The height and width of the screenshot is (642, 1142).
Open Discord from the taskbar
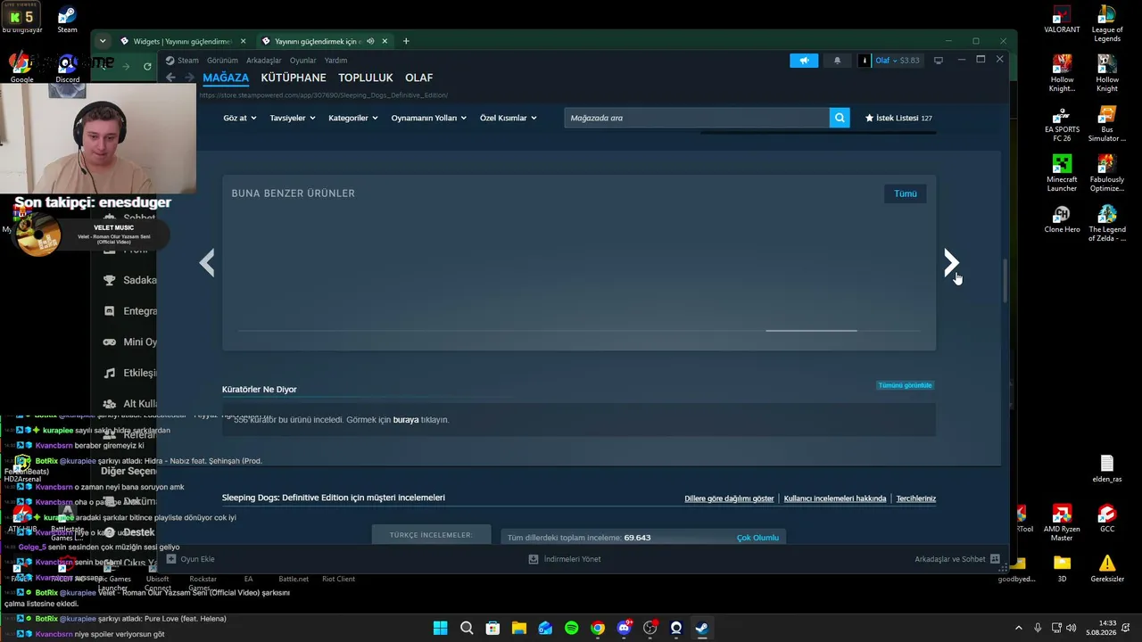click(x=625, y=628)
